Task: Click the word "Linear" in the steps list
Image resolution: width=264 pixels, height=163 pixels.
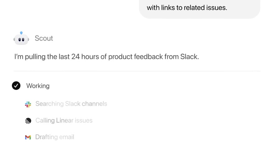Action: [x=65, y=120]
